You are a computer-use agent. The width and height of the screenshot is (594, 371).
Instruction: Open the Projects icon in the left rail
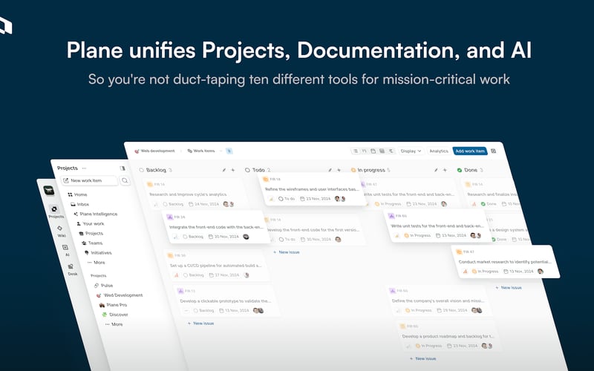[54, 209]
